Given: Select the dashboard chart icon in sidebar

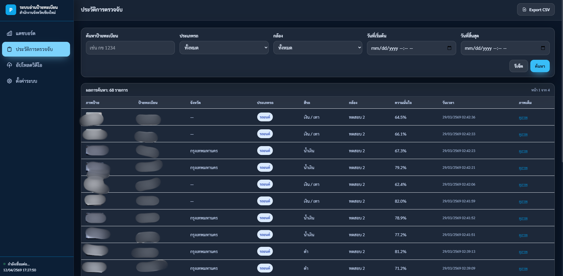Looking at the screenshot, I should pyautogui.click(x=9, y=33).
